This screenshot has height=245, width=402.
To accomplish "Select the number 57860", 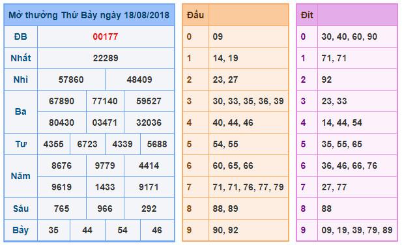I will [71, 79].
